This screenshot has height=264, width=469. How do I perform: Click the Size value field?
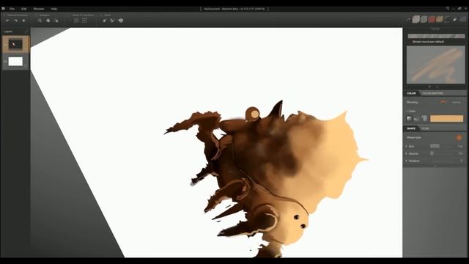[460, 147]
